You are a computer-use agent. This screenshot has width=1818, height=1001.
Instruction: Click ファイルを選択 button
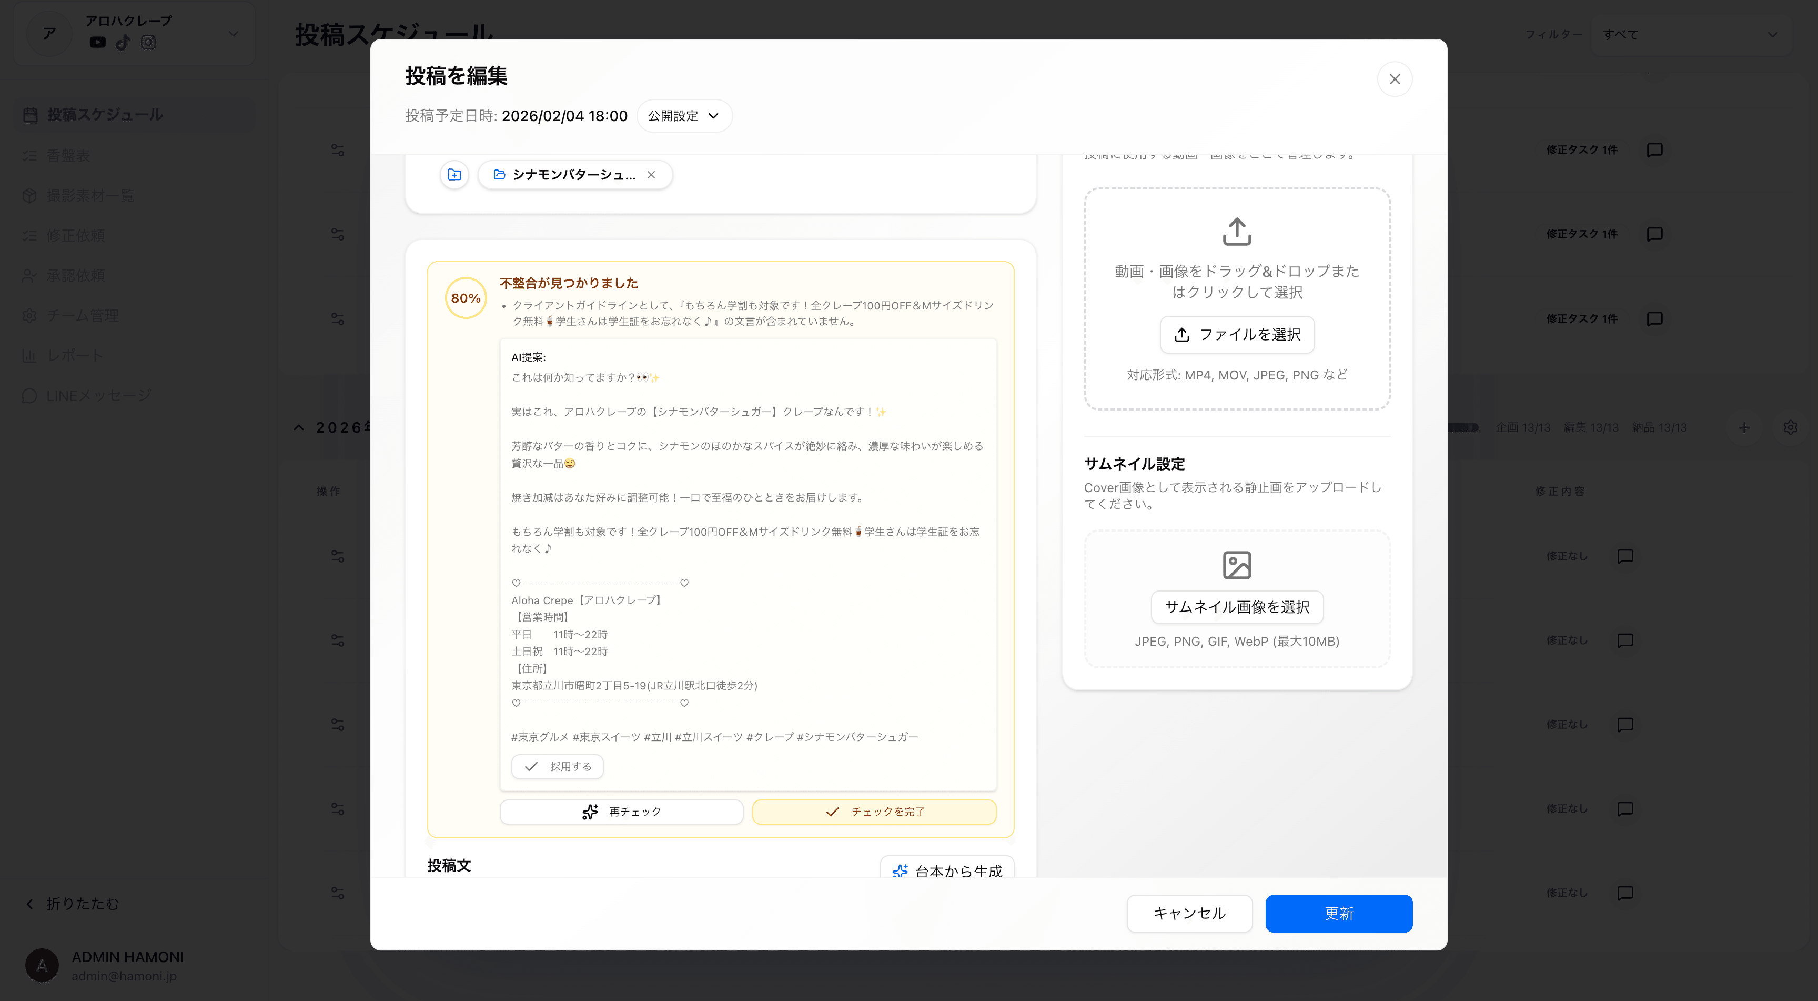[x=1237, y=335]
